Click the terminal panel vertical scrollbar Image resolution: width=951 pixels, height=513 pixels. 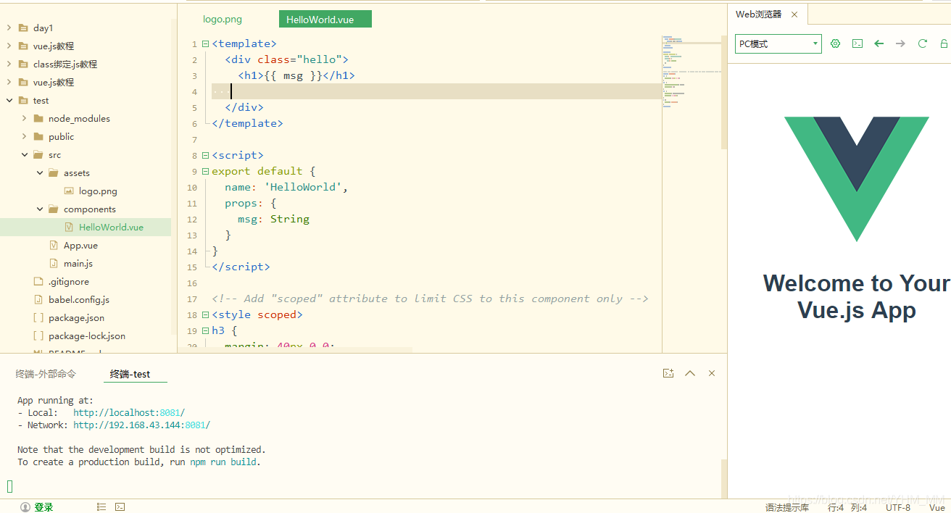coord(723,478)
